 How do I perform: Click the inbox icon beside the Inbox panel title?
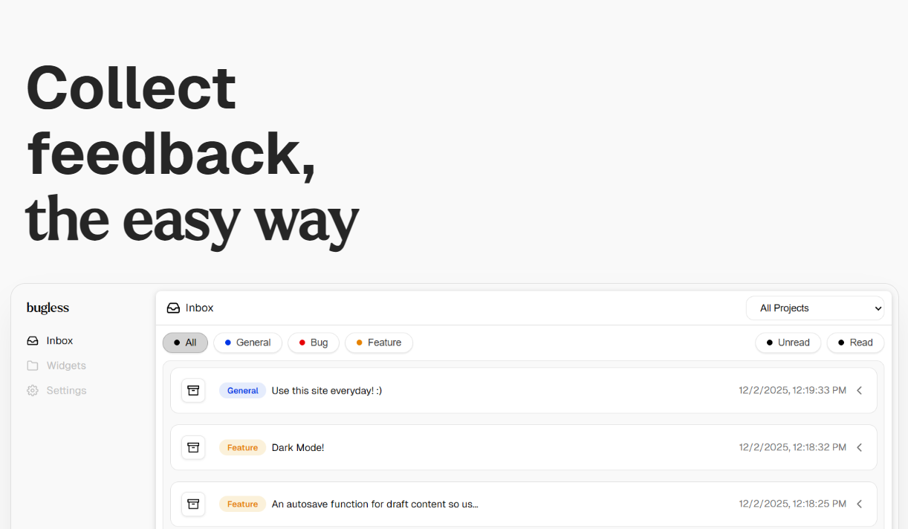point(173,308)
